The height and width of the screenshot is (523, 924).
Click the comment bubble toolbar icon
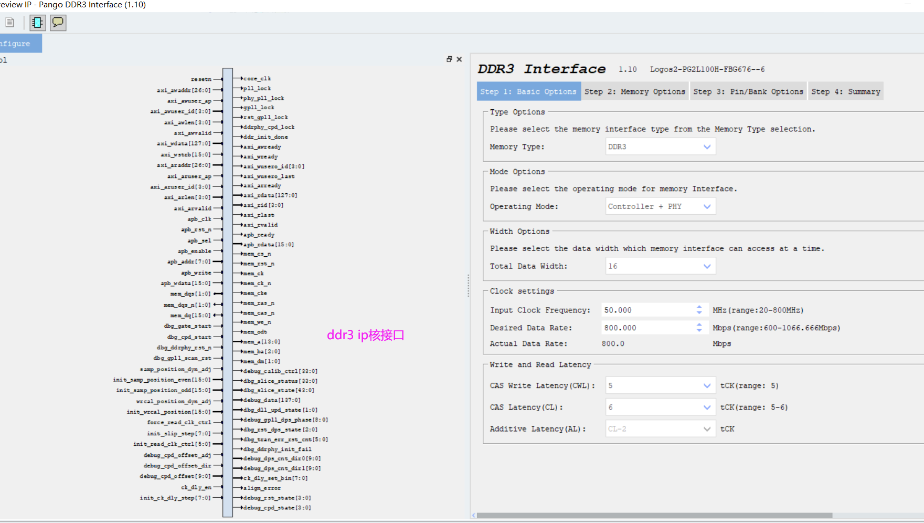tap(58, 23)
